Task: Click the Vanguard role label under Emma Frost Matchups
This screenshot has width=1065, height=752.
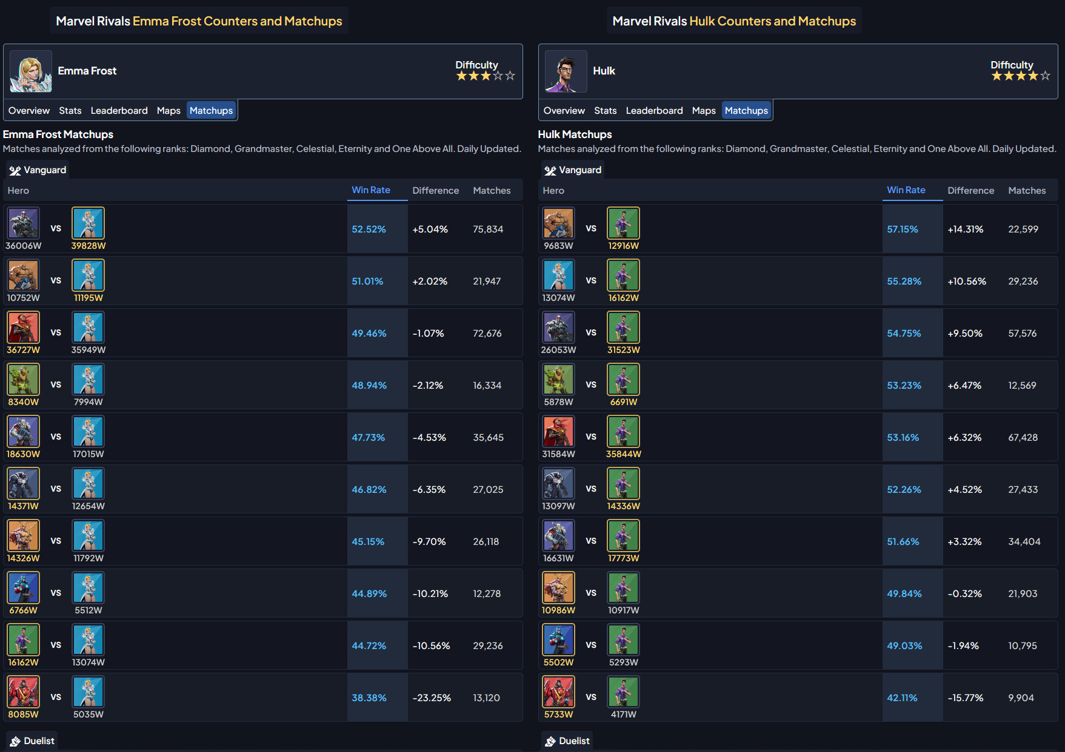Action: 38,170
